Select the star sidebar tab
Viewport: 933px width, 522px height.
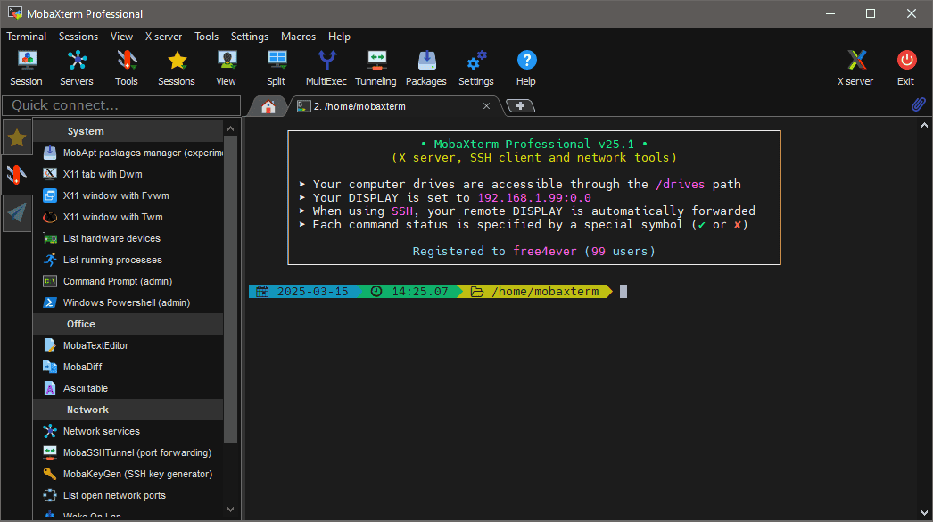17,138
